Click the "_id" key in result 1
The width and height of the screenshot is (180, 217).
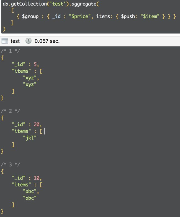pyautogui.click(x=19, y=64)
